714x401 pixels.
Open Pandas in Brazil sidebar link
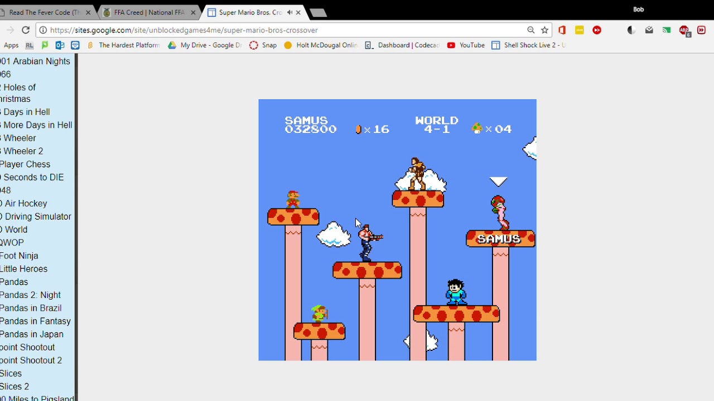(31, 308)
